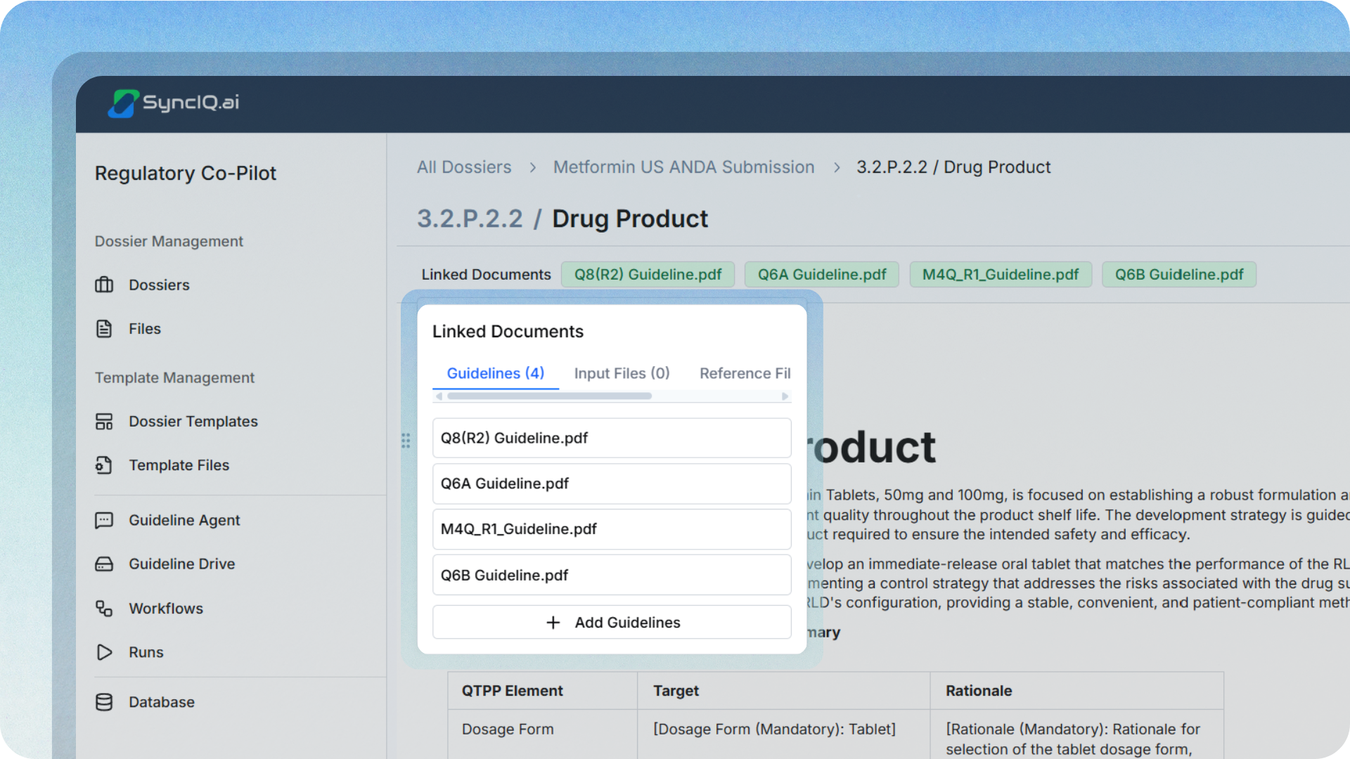
Task: Open Files from the sidebar icon
Action: click(104, 328)
